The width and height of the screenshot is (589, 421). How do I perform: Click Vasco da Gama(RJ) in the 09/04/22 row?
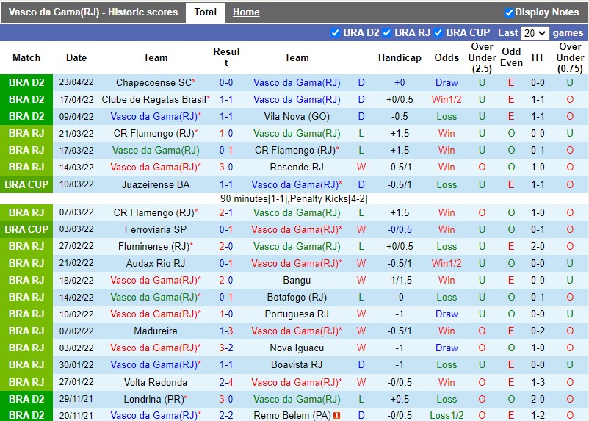point(153,117)
